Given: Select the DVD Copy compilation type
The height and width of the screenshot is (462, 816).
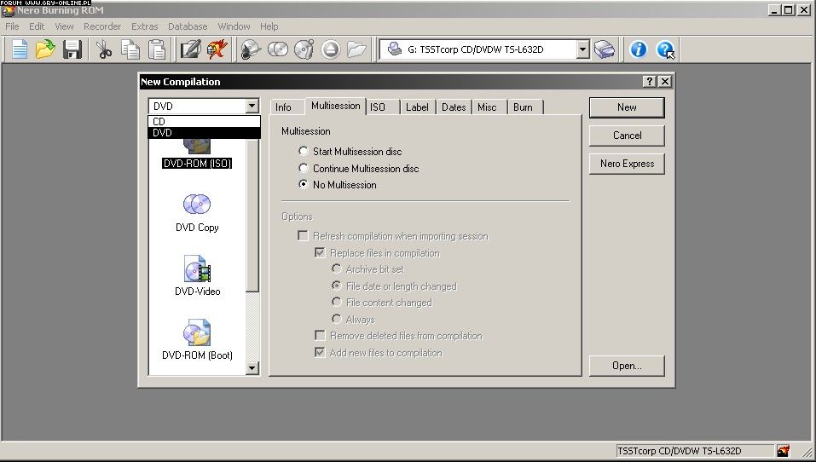Looking at the screenshot, I should click(x=197, y=213).
